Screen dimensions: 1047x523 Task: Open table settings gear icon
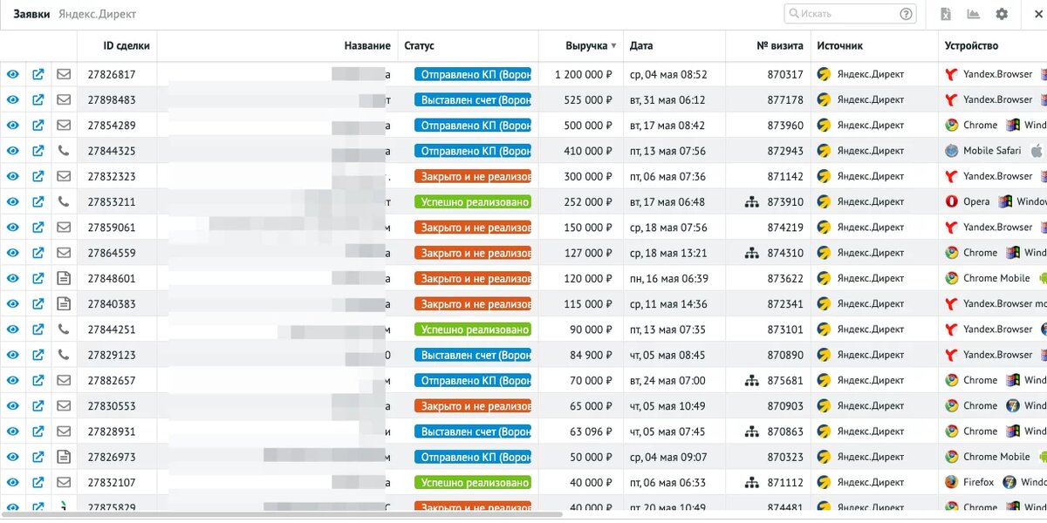point(1002,14)
